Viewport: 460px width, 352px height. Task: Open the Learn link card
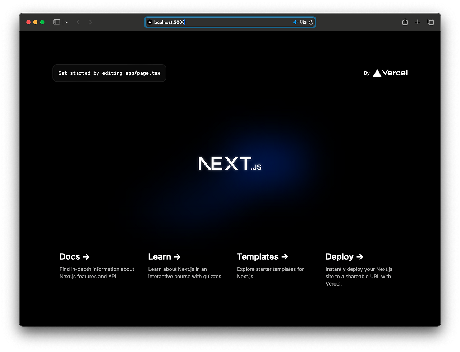[x=185, y=266]
